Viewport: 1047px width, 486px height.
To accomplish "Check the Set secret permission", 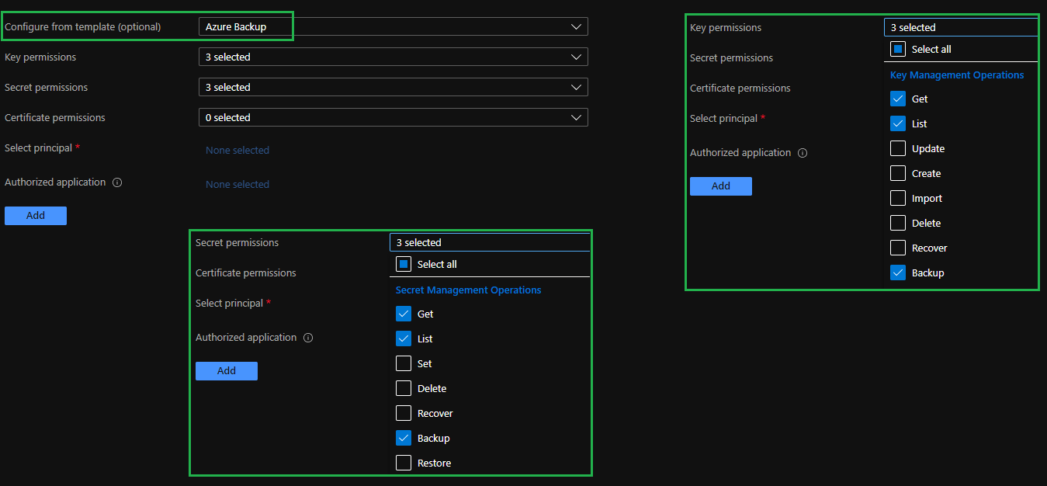I will point(404,363).
